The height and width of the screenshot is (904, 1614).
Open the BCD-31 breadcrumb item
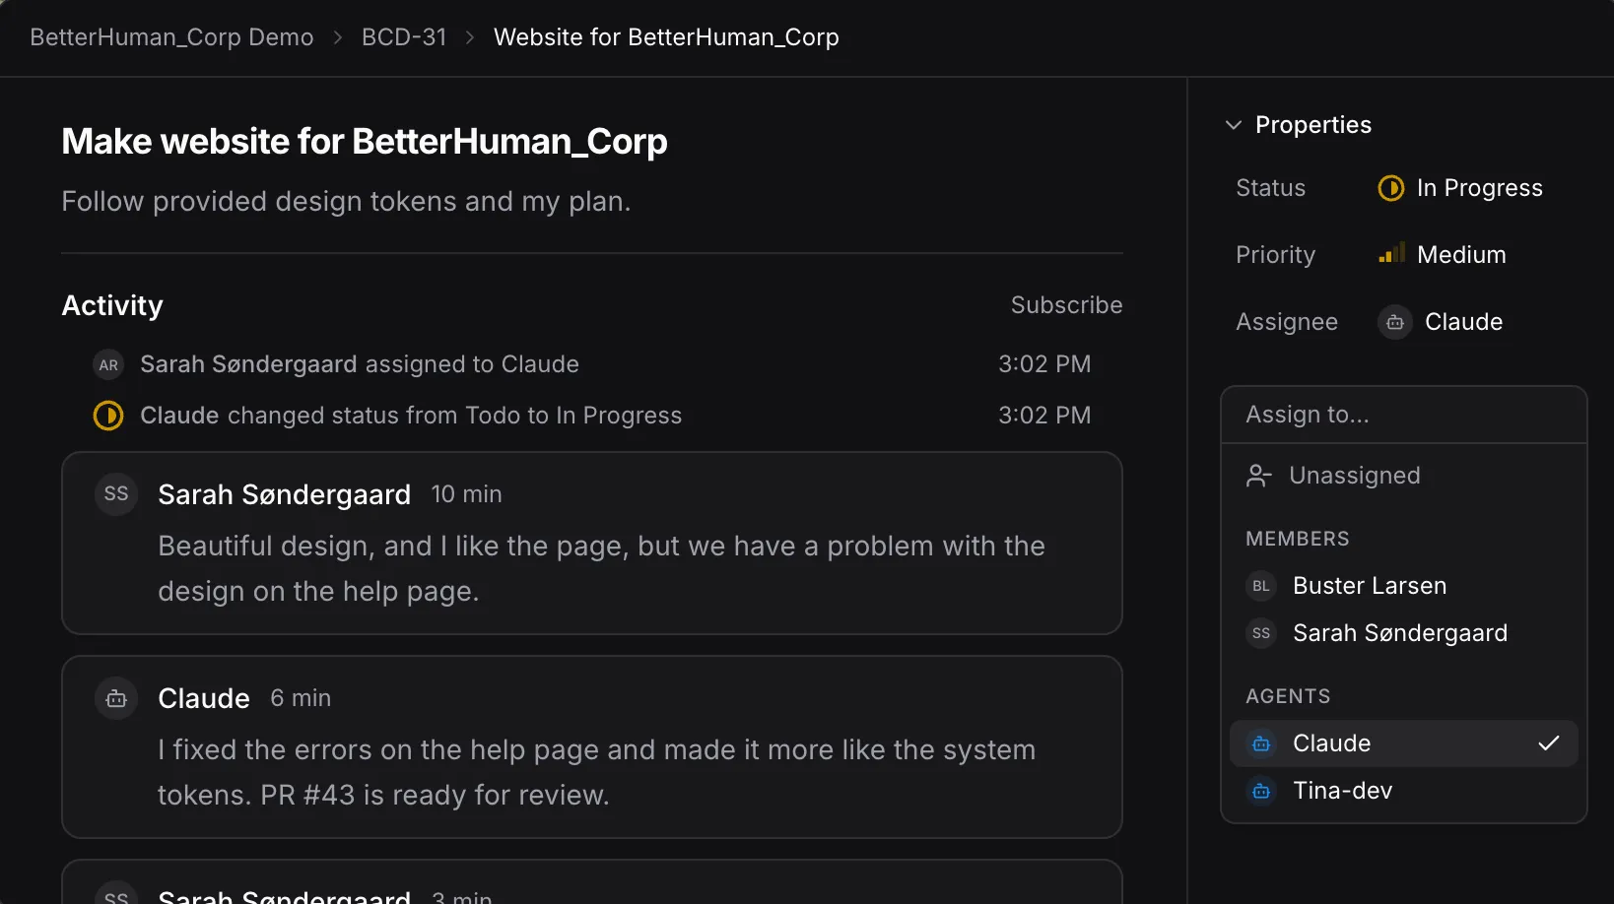404,37
